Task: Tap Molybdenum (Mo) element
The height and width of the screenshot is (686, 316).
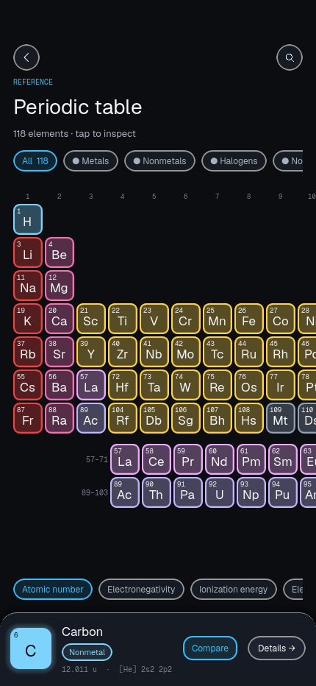Action: coord(186,352)
